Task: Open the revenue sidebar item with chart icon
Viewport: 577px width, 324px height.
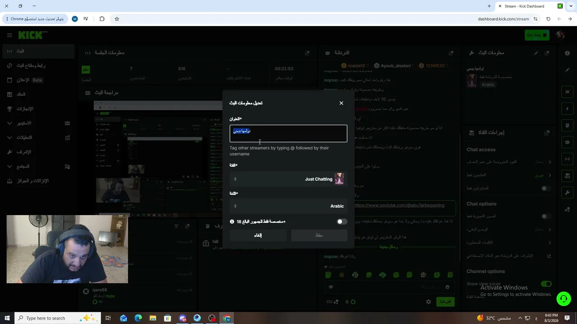Action: 38,94
